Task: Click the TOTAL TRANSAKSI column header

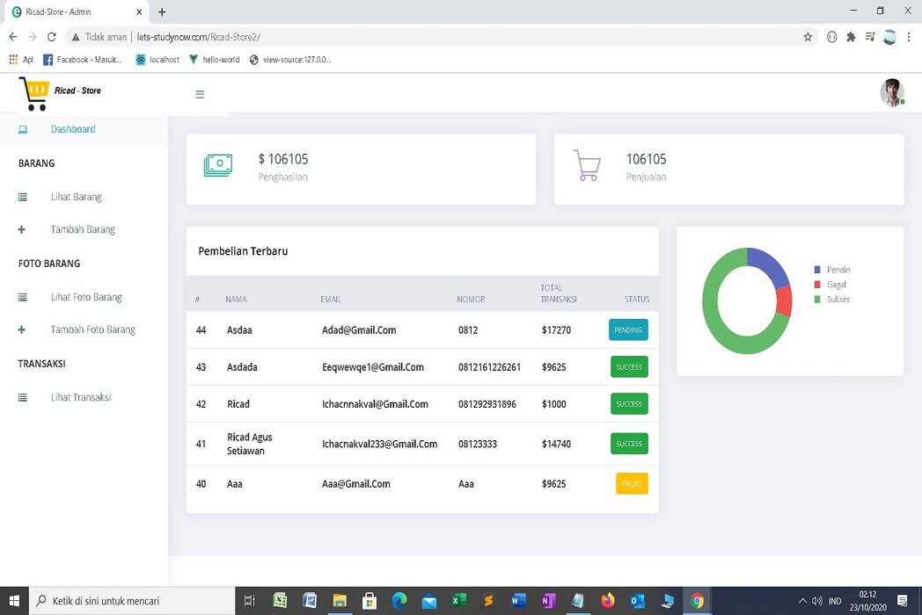Action: (558, 293)
